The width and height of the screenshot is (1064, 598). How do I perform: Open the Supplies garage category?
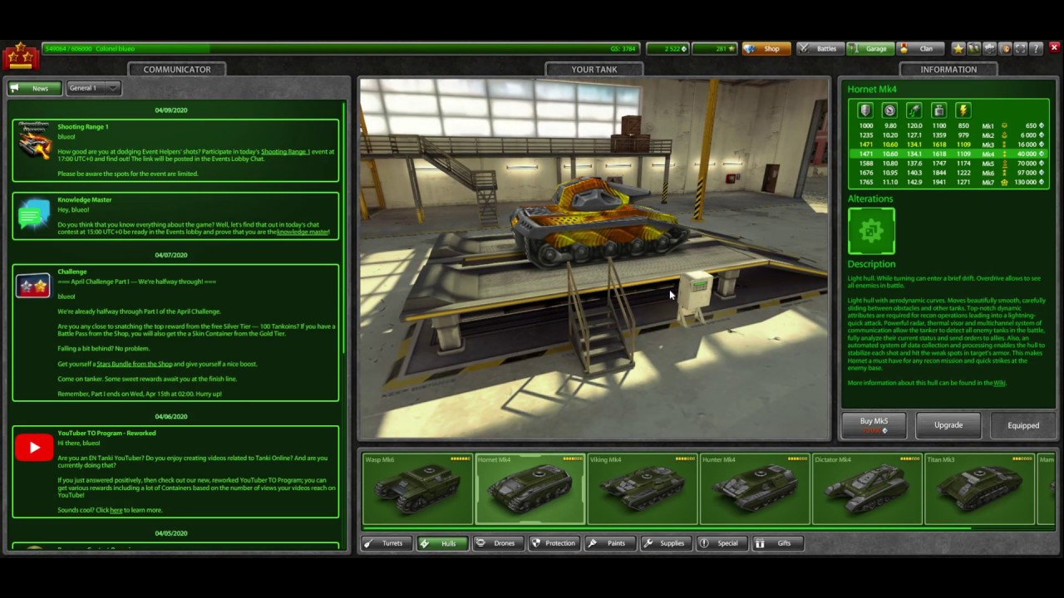(x=665, y=543)
